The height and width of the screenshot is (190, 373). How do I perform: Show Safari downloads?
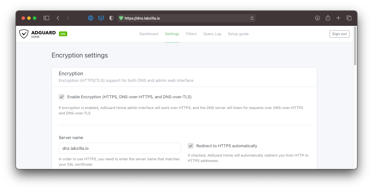click(317, 18)
